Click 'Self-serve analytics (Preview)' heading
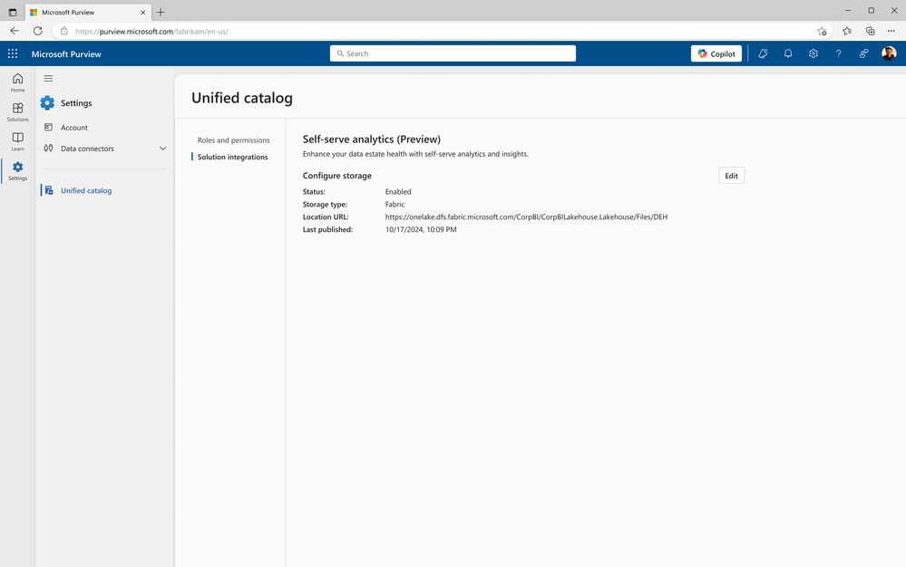 372,139
